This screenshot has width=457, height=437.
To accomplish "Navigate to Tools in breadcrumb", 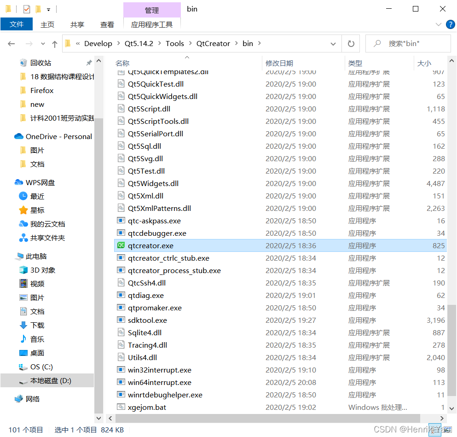I will (174, 43).
